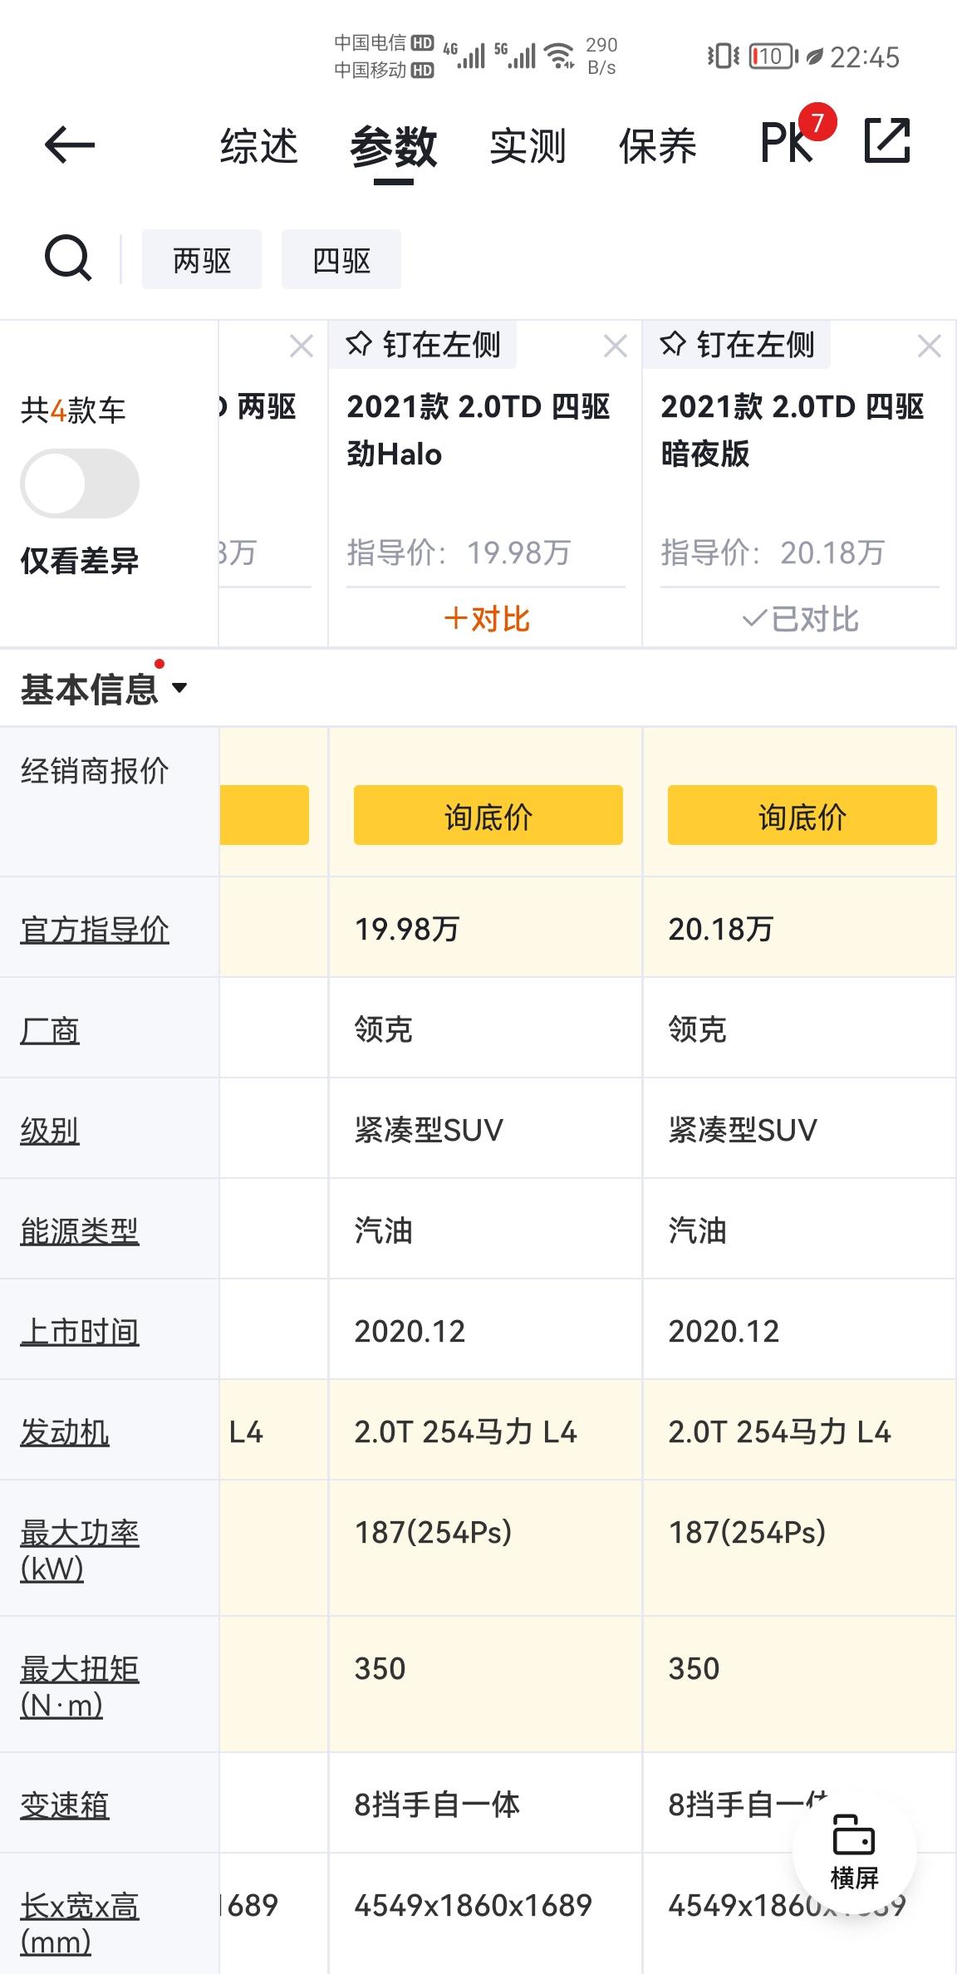Switch to the 综述 tab

pos(259,146)
